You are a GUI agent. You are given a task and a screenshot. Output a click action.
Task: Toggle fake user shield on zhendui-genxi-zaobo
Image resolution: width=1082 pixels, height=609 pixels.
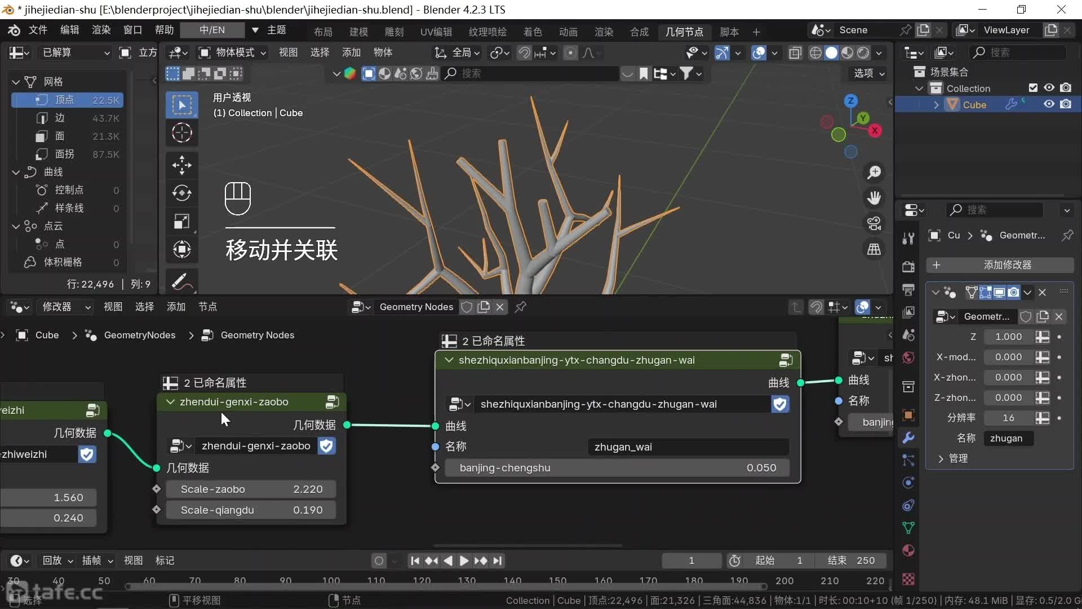point(327,446)
